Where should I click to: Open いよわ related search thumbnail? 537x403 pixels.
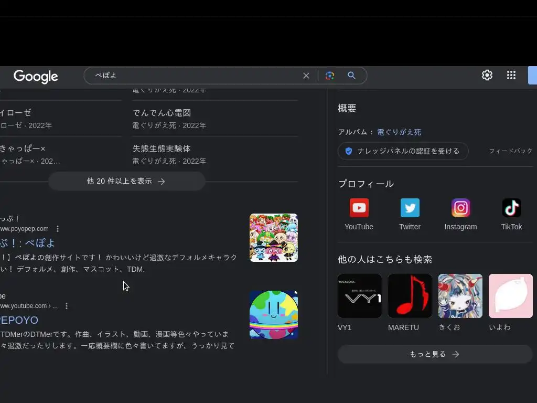coord(511,296)
